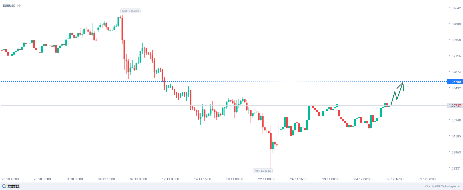Click the grey 1.05737 current price tag
The image size is (463, 190).
(x=454, y=106)
